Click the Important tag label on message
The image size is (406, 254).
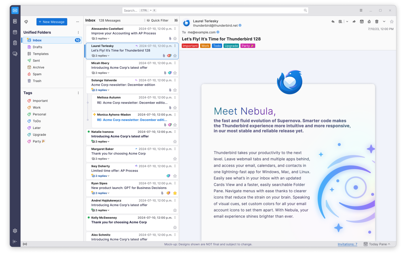point(190,46)
